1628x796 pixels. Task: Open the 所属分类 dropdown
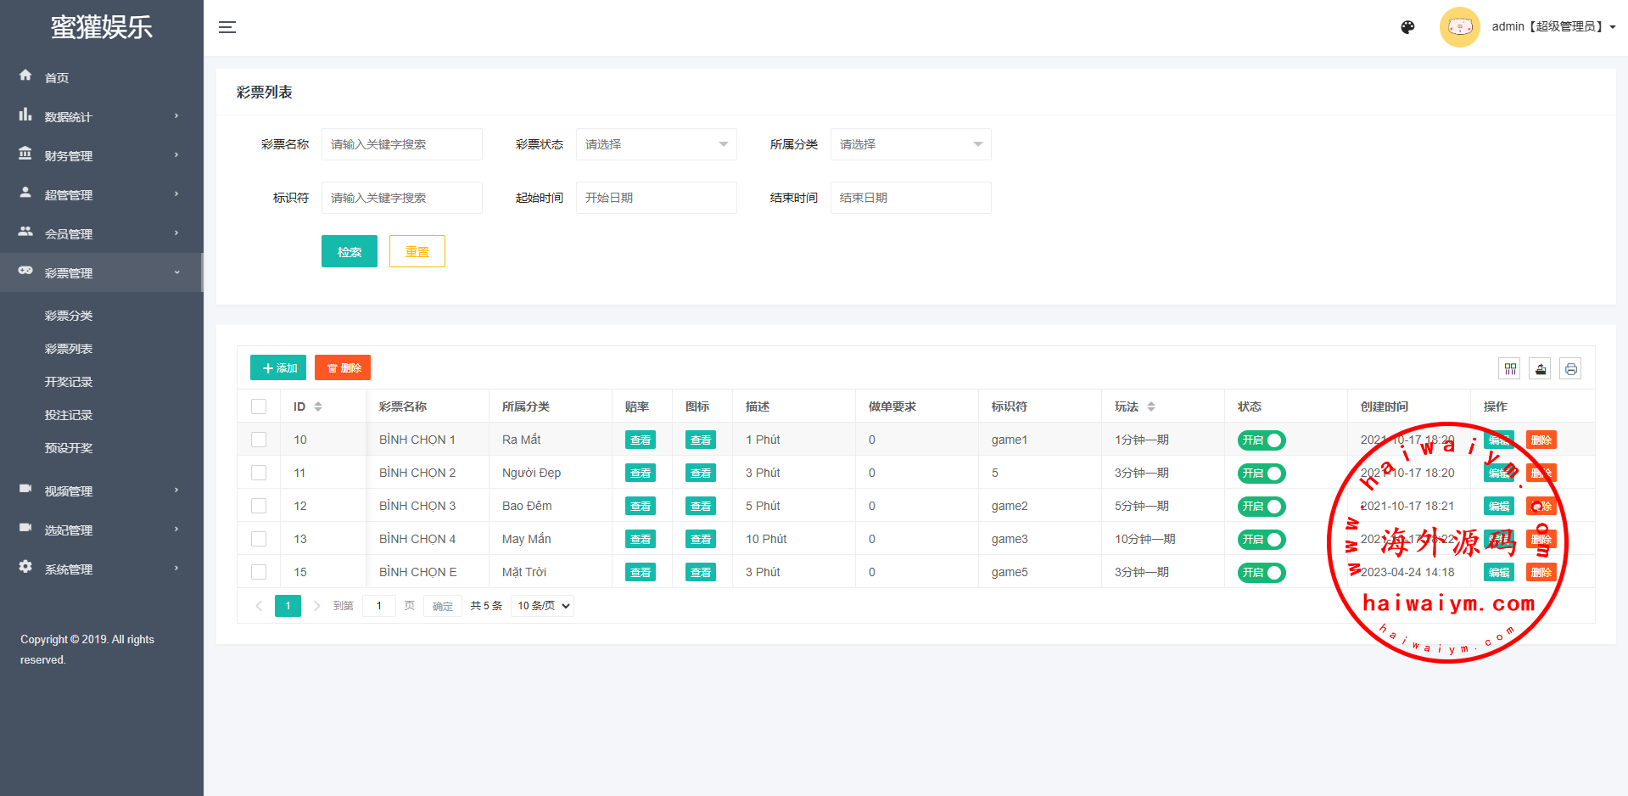(910, 144)
